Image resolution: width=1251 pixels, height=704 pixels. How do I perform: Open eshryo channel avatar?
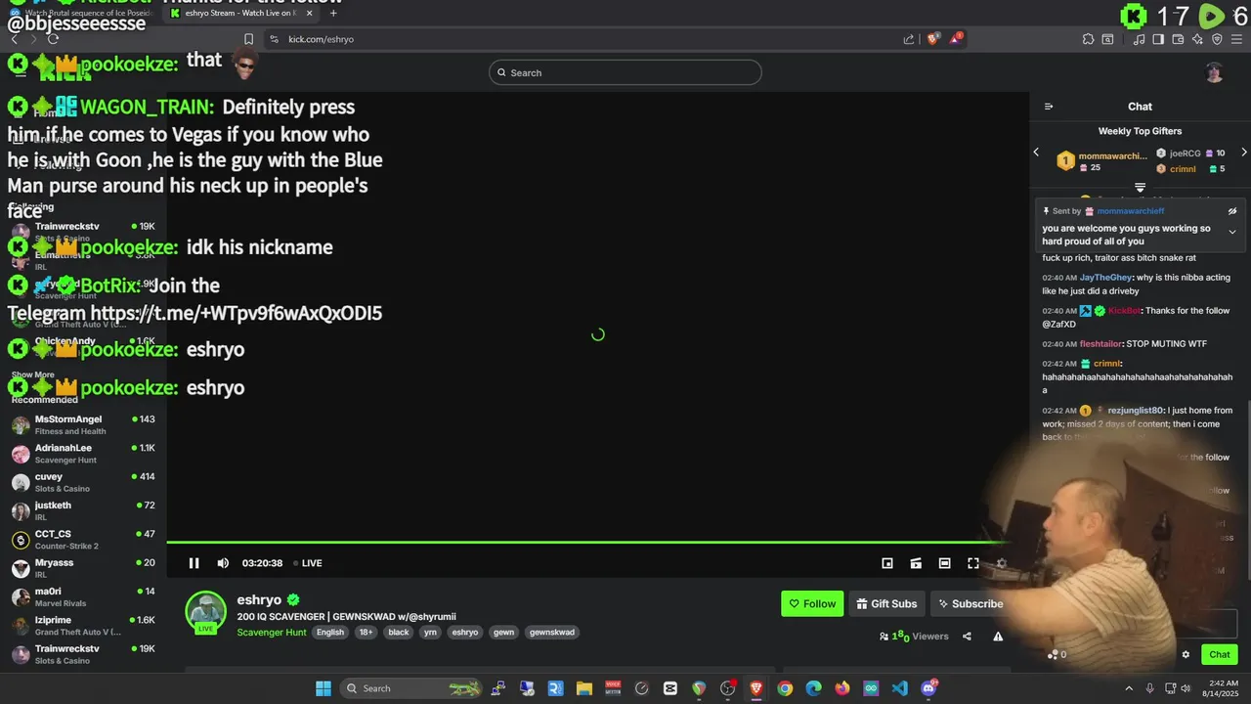tap(206, 612)
